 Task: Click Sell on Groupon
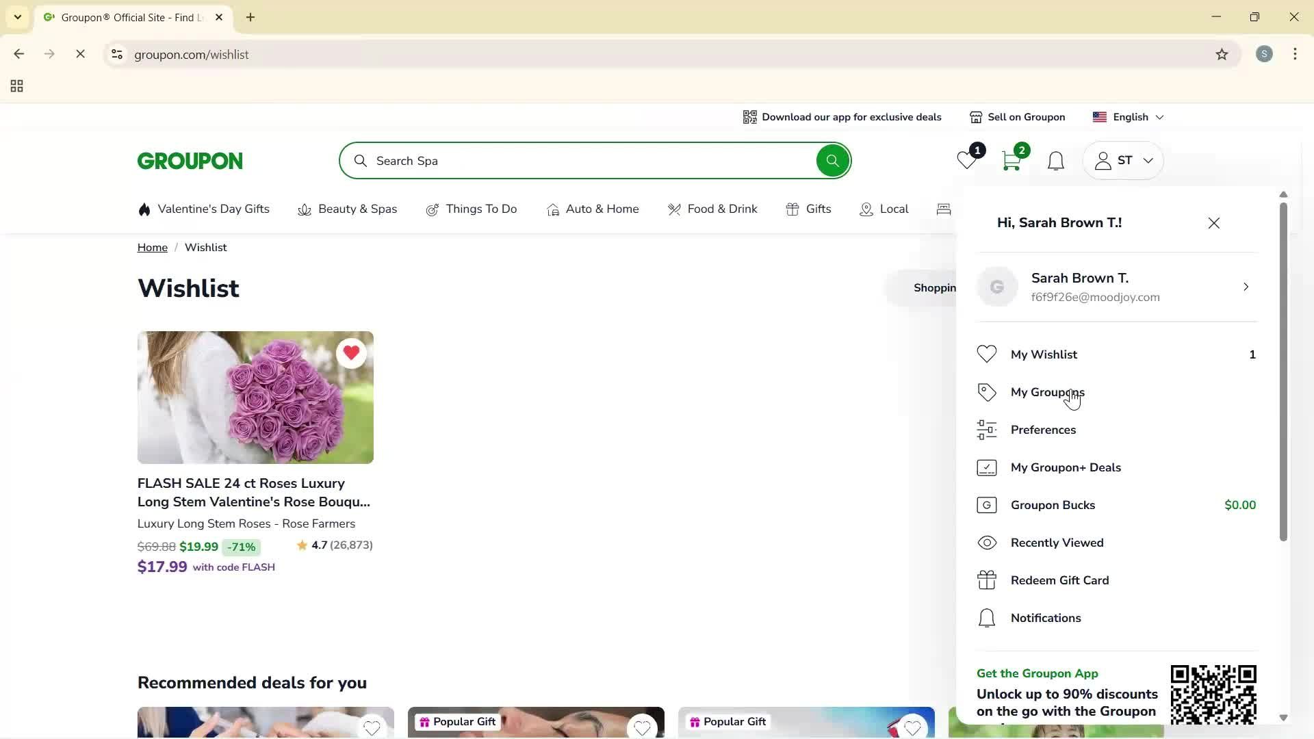click(x=1026, y=116)
